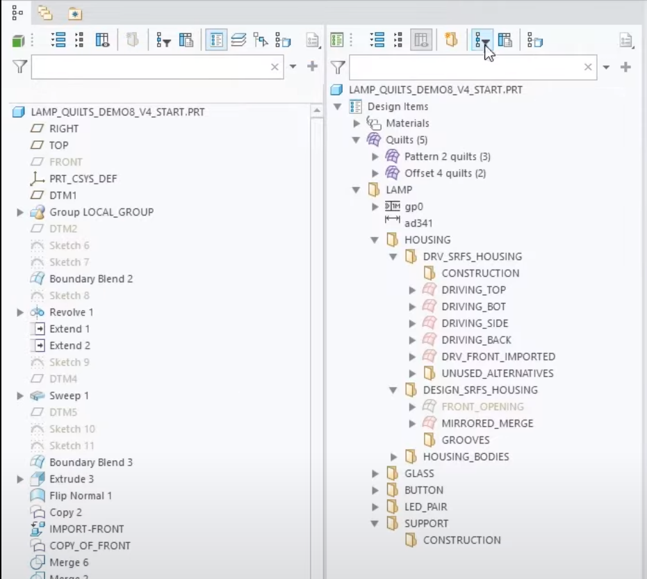The height and width of the screenshot is (579, 647).
Task: Open the Folder Browser tab
Action: (x=45, y=12)
